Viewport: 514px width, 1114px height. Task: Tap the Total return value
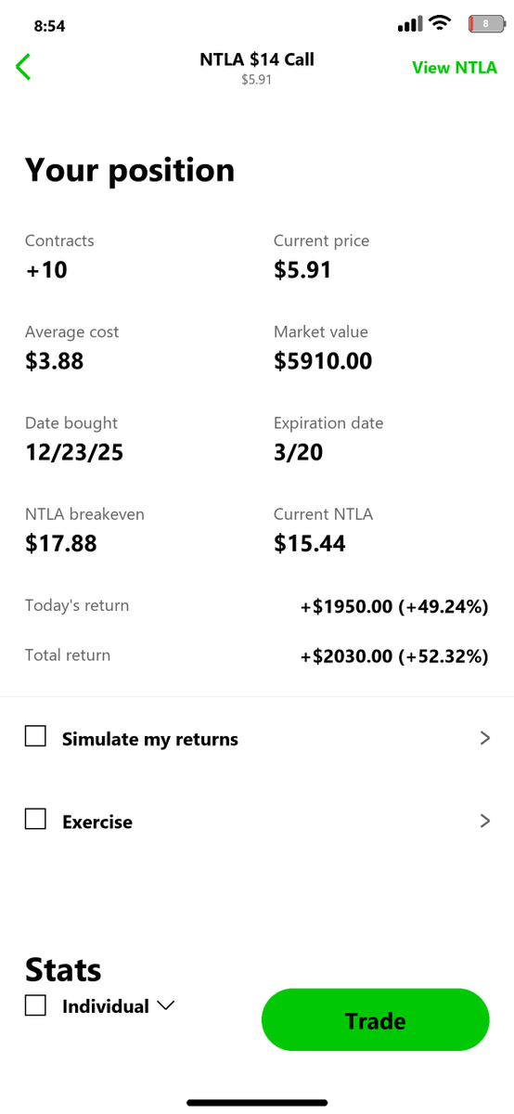coord(394,655)
